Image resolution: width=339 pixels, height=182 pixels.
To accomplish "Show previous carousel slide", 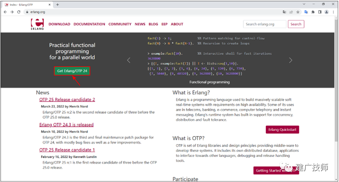I will pyautogui.click(x=129, y=60).
